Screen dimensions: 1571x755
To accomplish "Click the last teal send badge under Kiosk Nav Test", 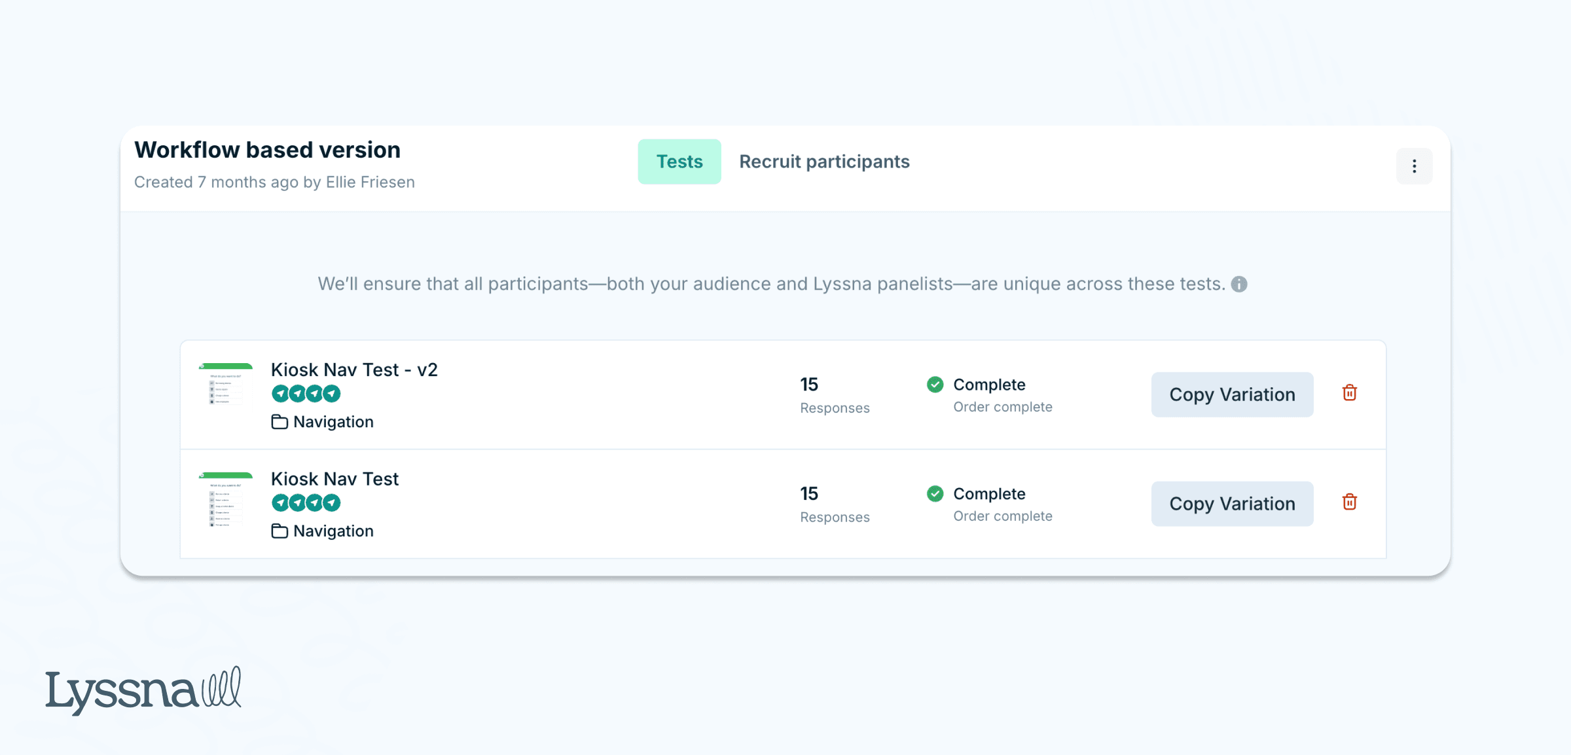I will coord(332,502).
